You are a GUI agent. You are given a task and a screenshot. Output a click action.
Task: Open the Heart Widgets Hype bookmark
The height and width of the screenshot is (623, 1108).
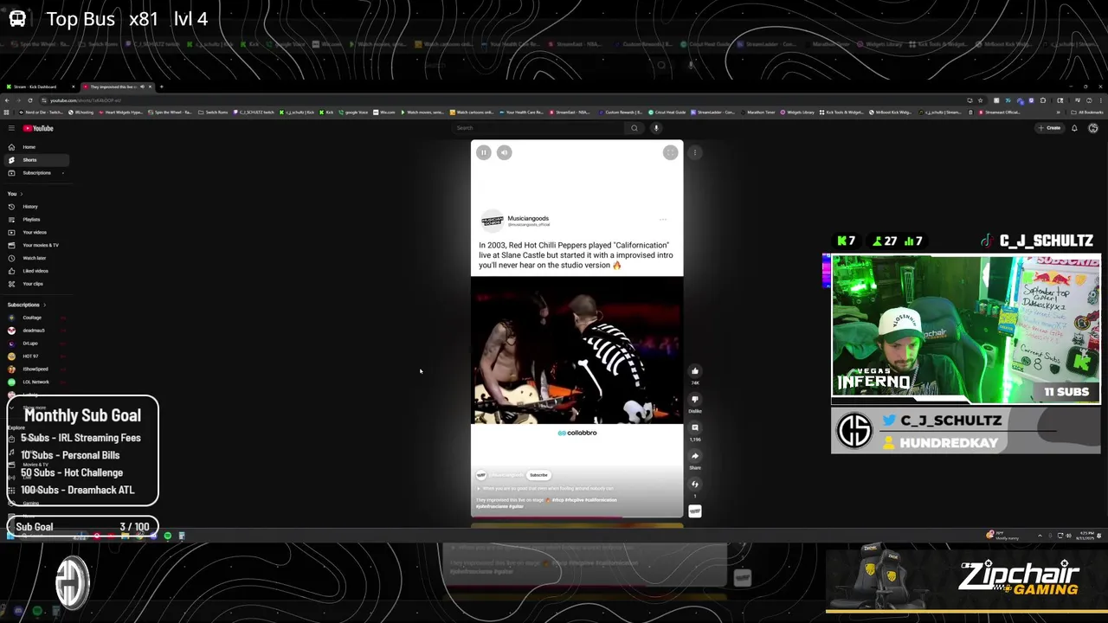pos(120,112)
